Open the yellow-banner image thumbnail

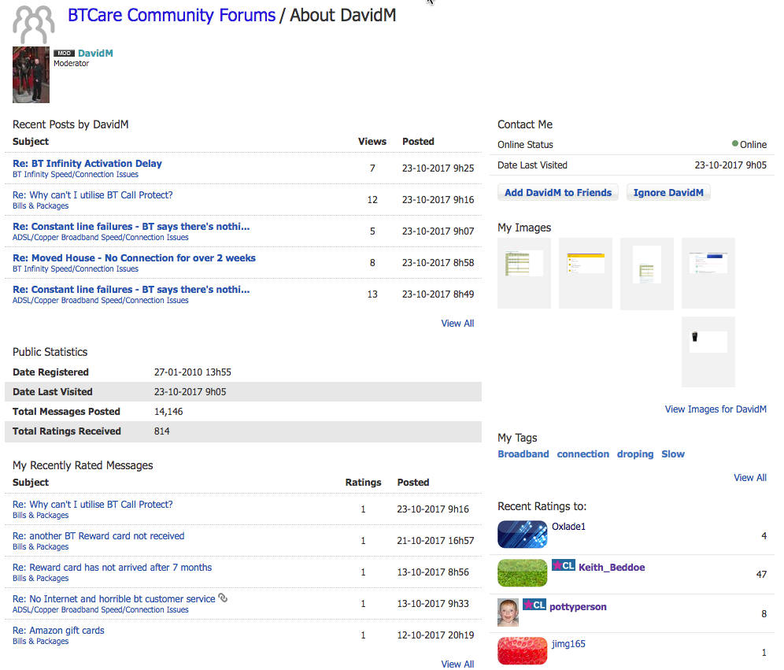[586, 273]
